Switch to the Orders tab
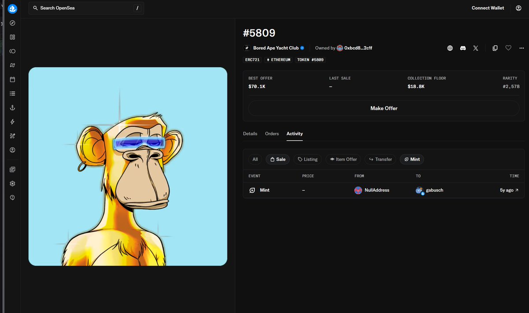This screenshot has height=313, width=529. (272, 133)
